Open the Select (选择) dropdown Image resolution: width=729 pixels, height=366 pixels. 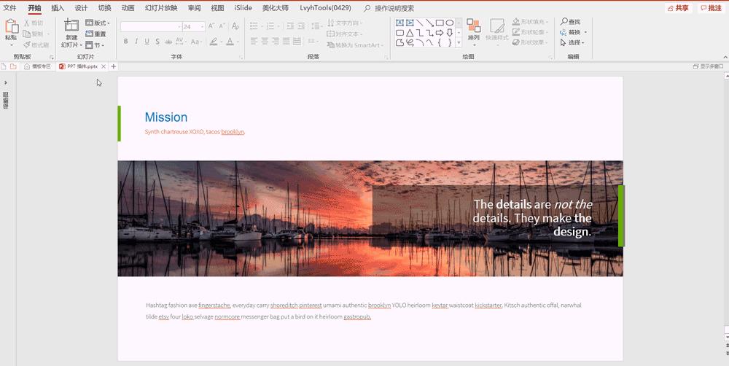point(574,42)
